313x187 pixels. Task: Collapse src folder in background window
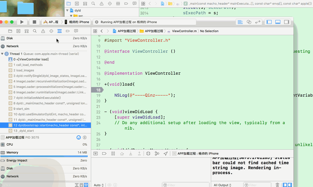(x=71, y=16)
